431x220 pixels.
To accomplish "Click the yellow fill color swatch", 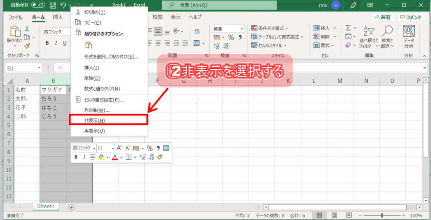I will [101, 157].
